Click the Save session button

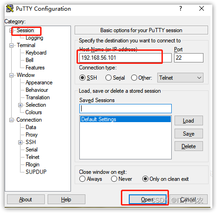pos(189,134)
